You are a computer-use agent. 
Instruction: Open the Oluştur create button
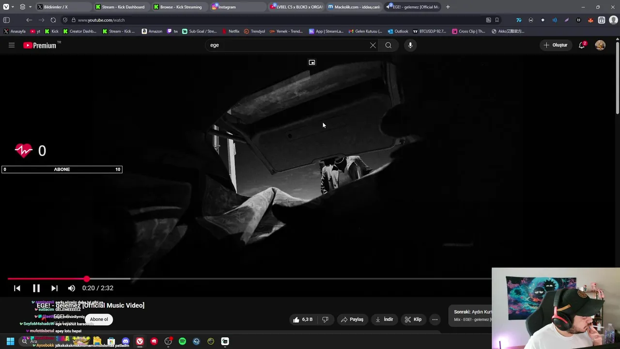tap(556, 45)
